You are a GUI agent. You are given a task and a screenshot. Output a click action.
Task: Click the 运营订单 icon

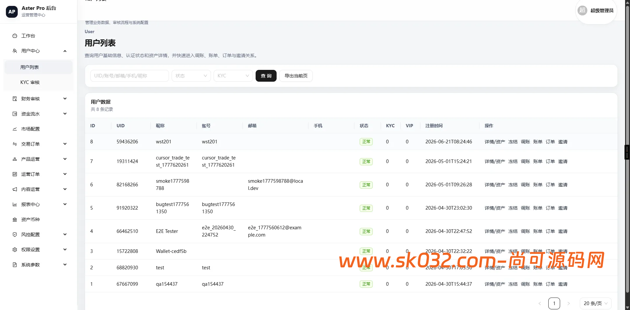[15, 174]
